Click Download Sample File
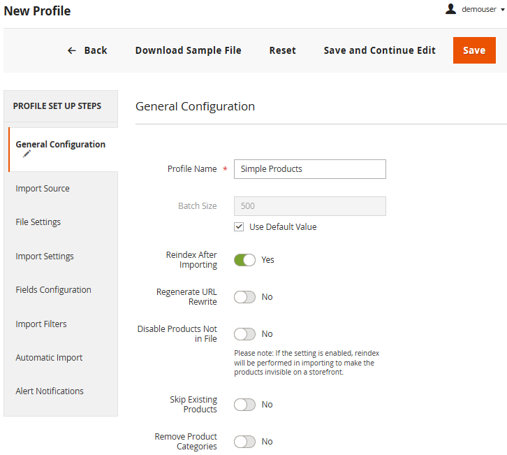 (x=188, y=50)
